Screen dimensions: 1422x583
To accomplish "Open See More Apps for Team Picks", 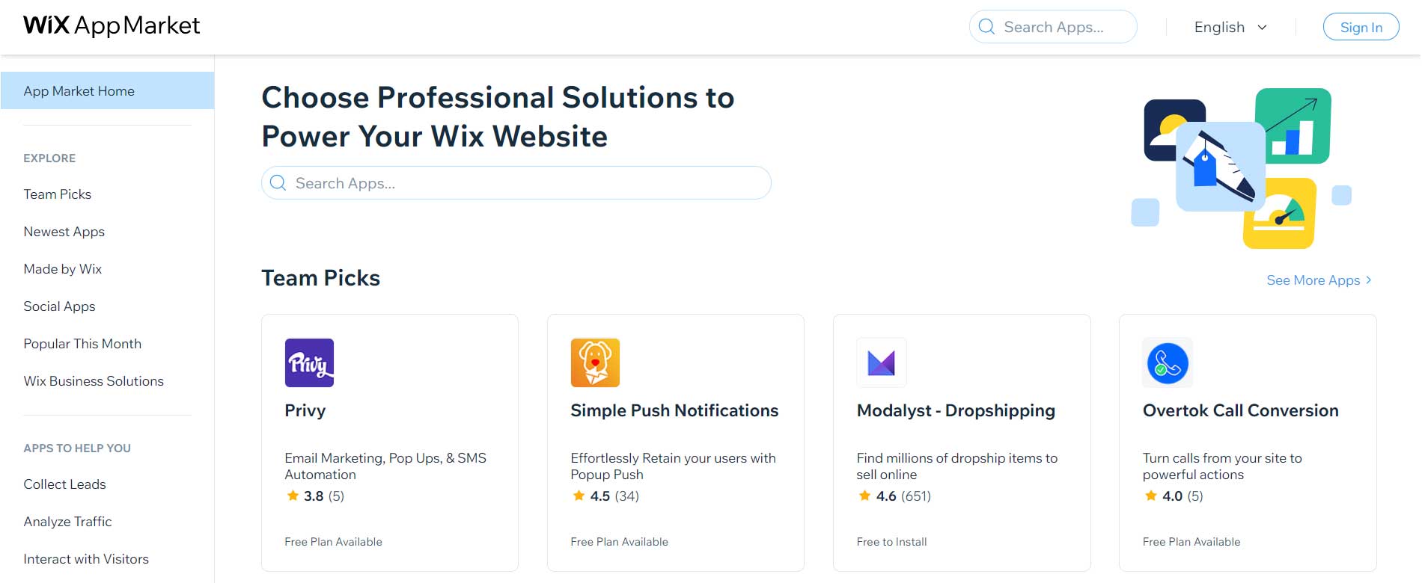I will point(1319,280).
